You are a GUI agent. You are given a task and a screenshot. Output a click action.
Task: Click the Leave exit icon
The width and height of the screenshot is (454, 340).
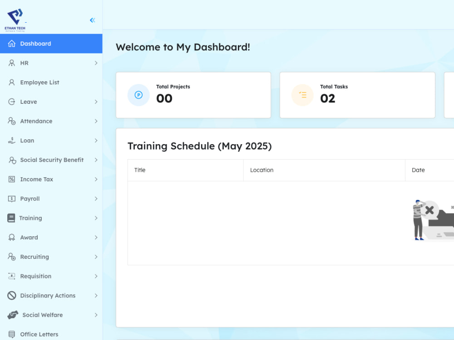[x=12, y=102]
